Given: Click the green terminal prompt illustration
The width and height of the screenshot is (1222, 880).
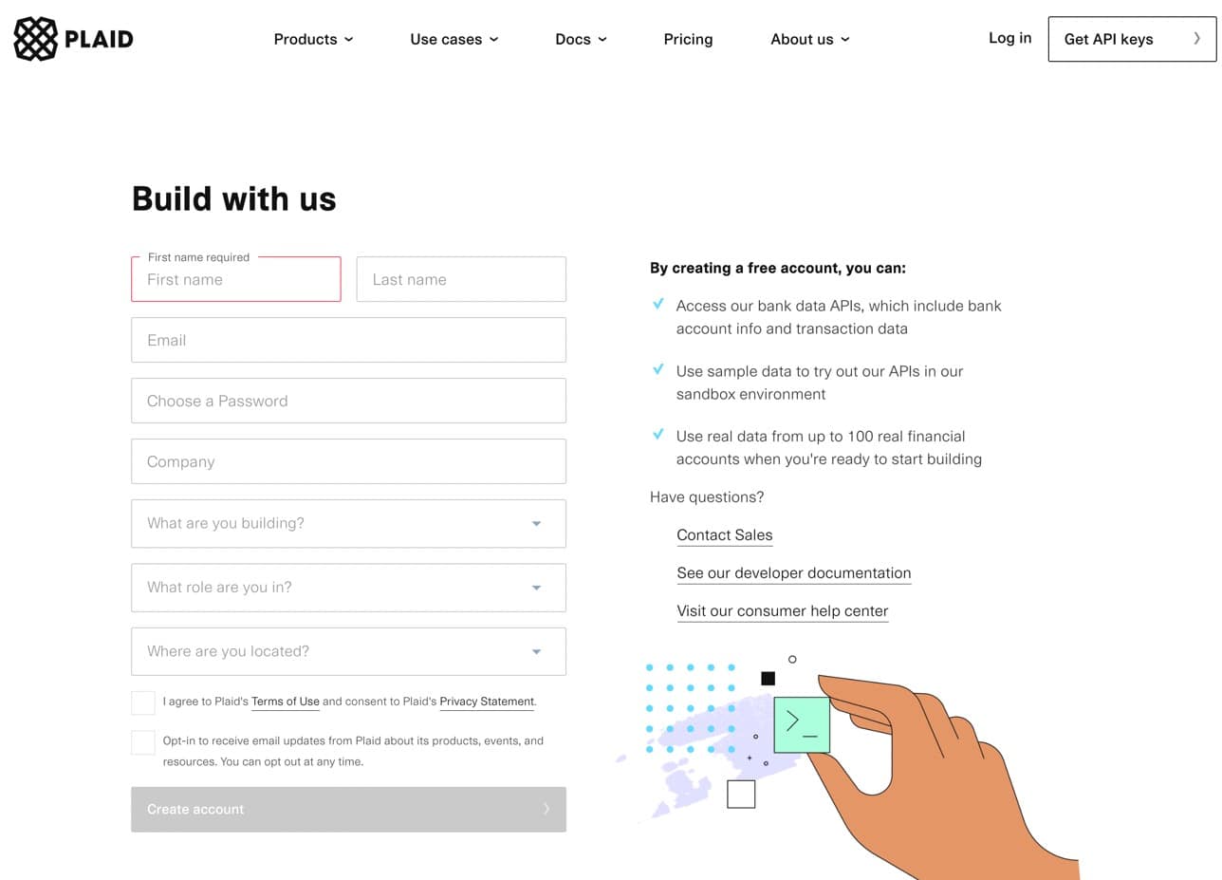Looking at the screenshot, I should tap(802, 724).
